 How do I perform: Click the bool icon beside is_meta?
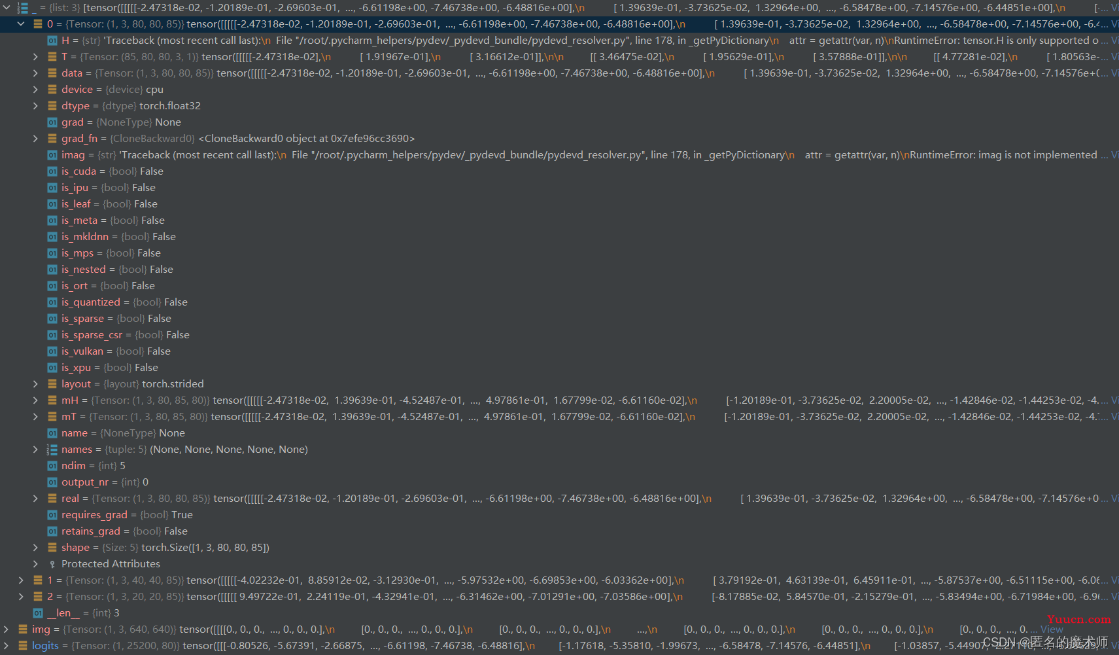click(52, 221)
